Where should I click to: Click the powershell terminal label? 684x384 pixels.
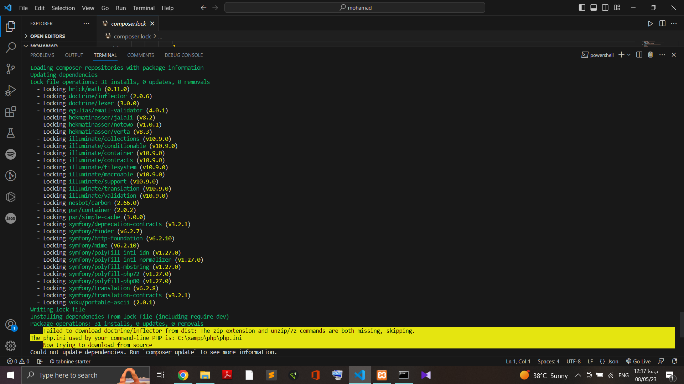tap(597, 55)
